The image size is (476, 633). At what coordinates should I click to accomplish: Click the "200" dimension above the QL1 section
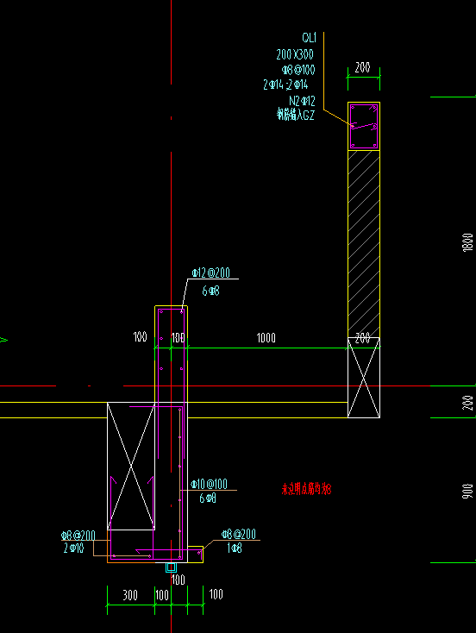pyautogui.click(x=362, y=67)
